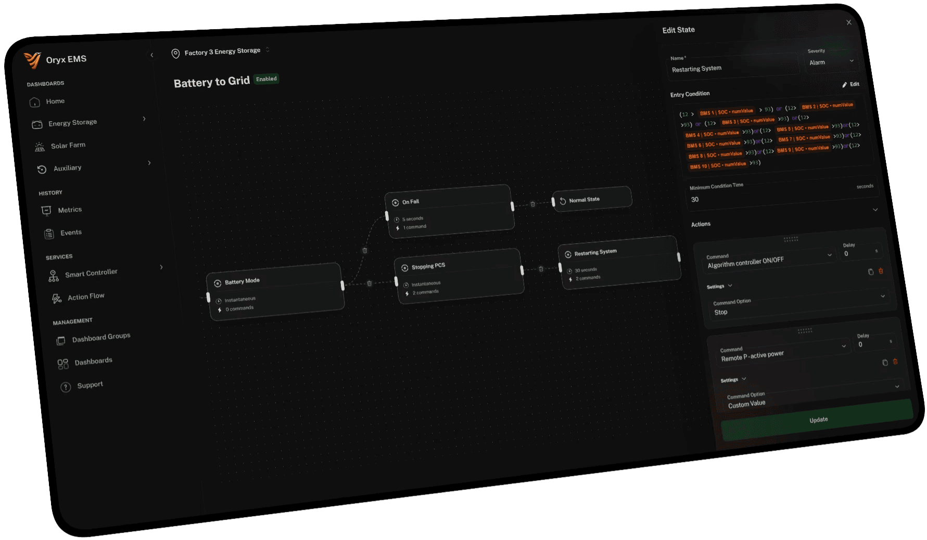
Task: Close the Edit State panel
Action: (849, 22)
